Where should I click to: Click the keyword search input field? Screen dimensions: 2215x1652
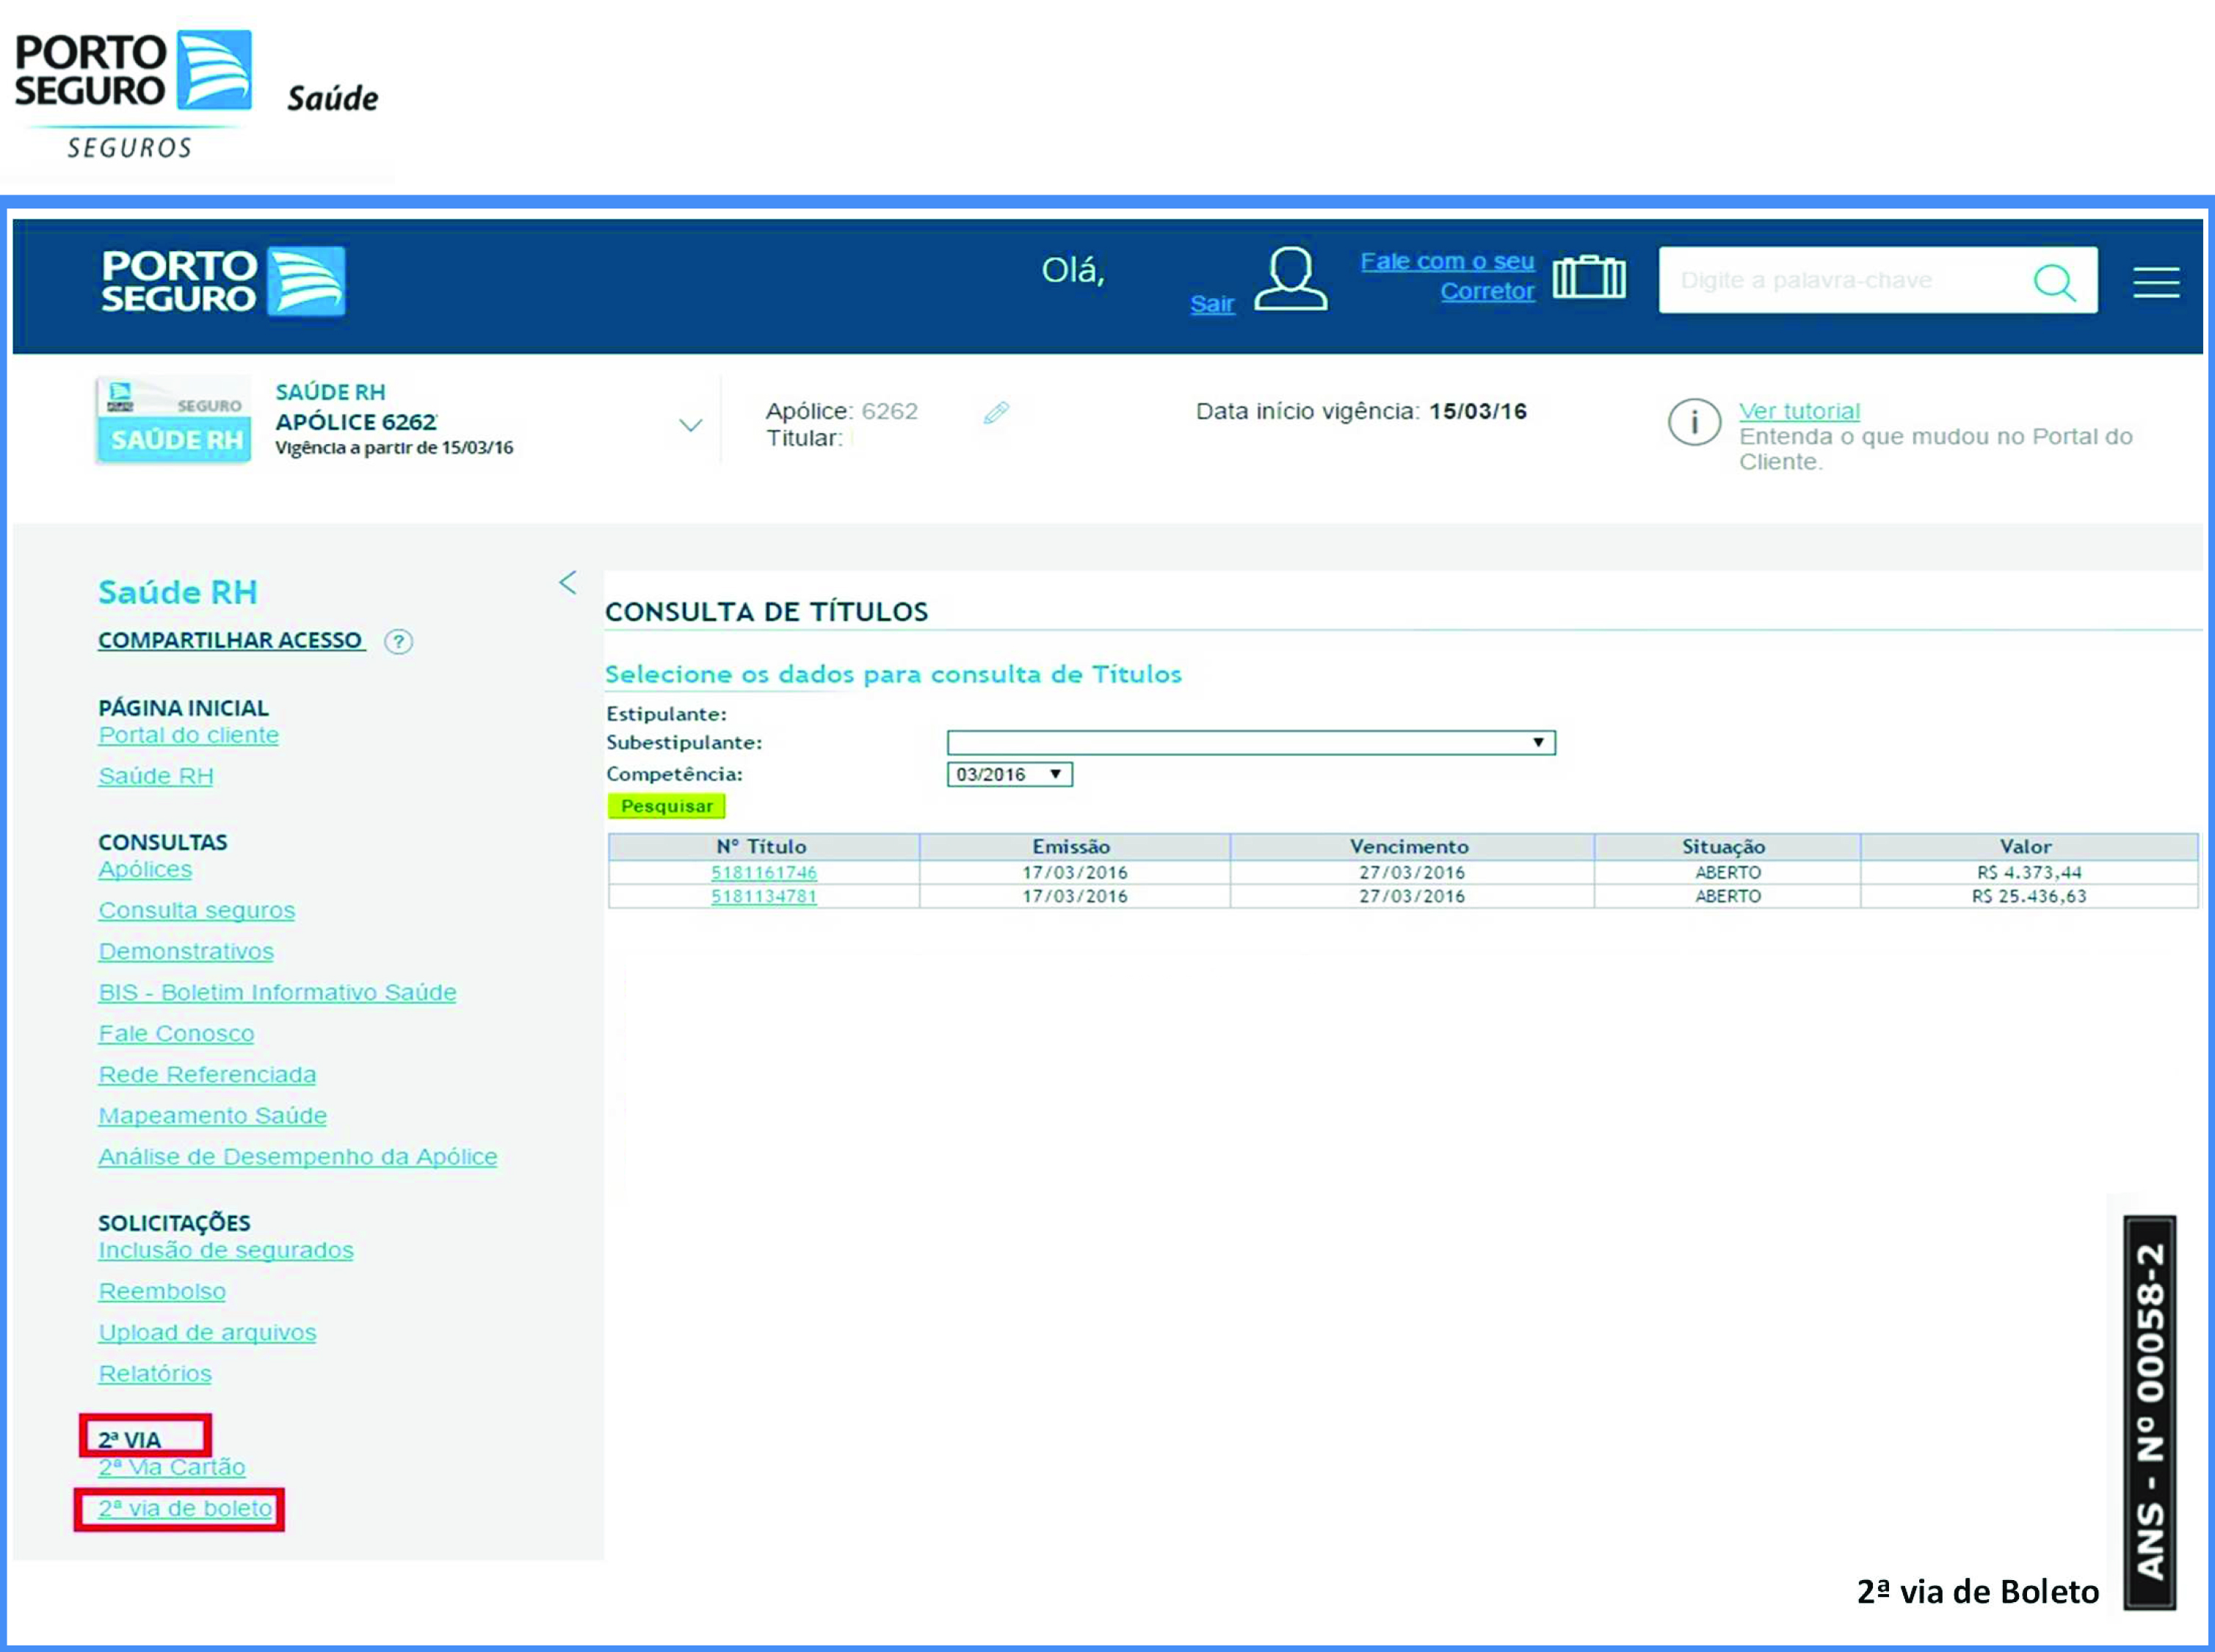pyautogui.click(x=1840, y=280)
